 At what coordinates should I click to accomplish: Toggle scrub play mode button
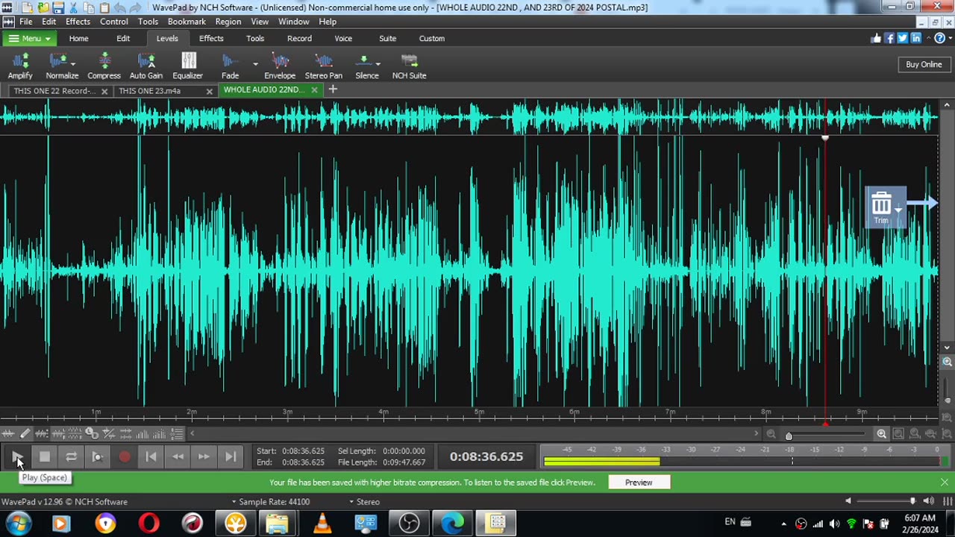click(x=98, y=456)
